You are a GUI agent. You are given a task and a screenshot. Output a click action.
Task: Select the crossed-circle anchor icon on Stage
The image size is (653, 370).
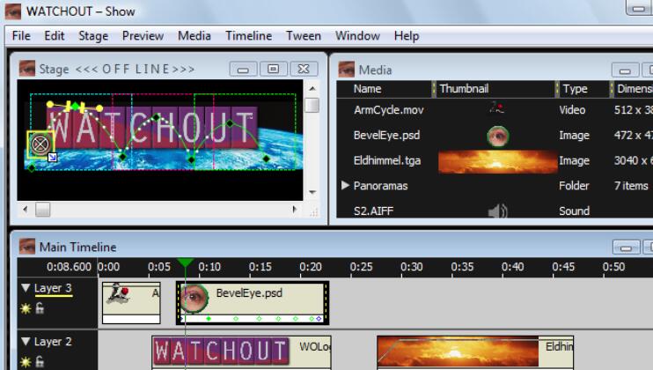(40, 144)
